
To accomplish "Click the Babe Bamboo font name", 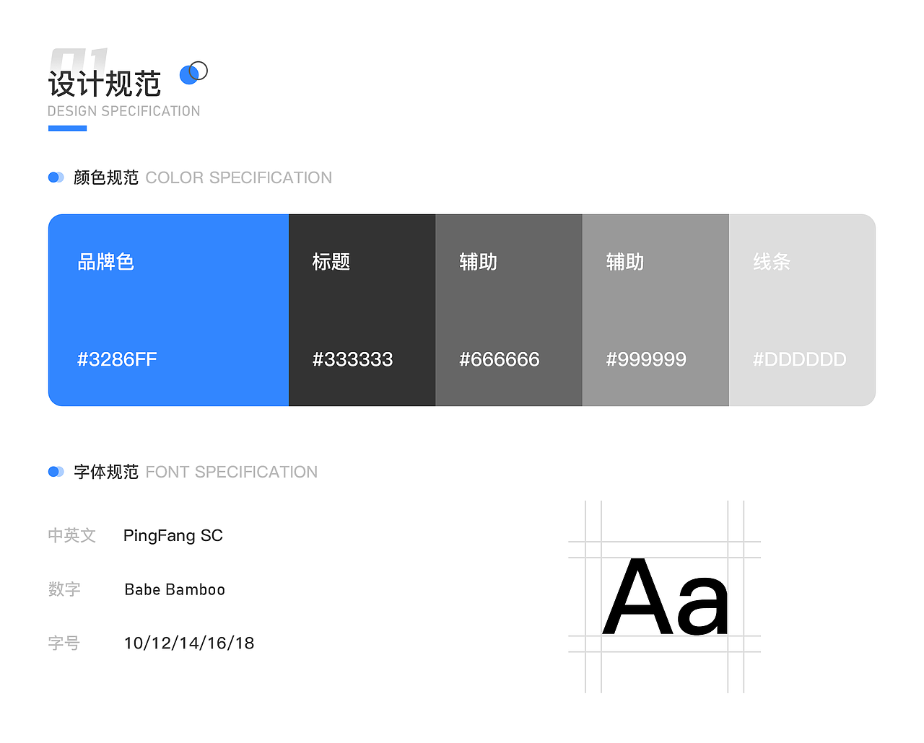I will click(175, 589).
